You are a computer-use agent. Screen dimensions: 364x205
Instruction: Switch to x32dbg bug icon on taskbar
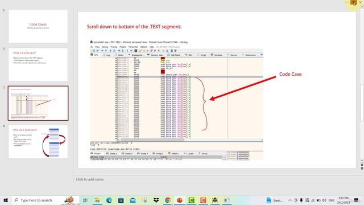pos(215,200)
